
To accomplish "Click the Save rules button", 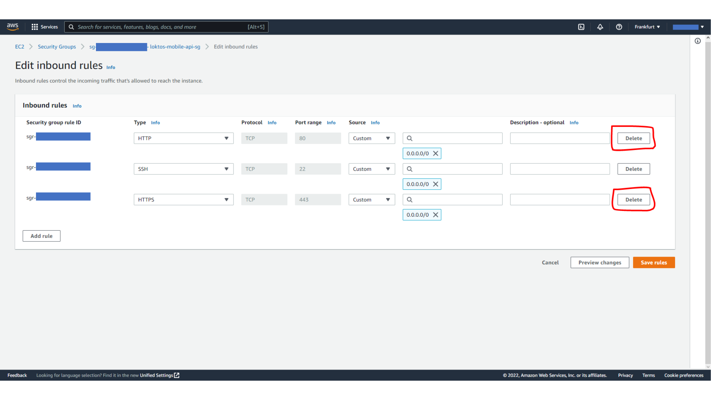I will pyautogui.click(x=654, y=263).
